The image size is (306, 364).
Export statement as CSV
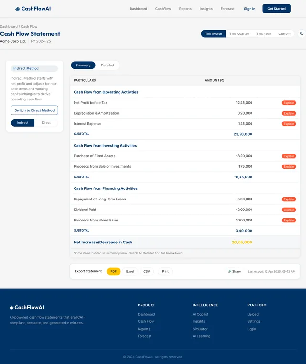[x=147, y=271]
